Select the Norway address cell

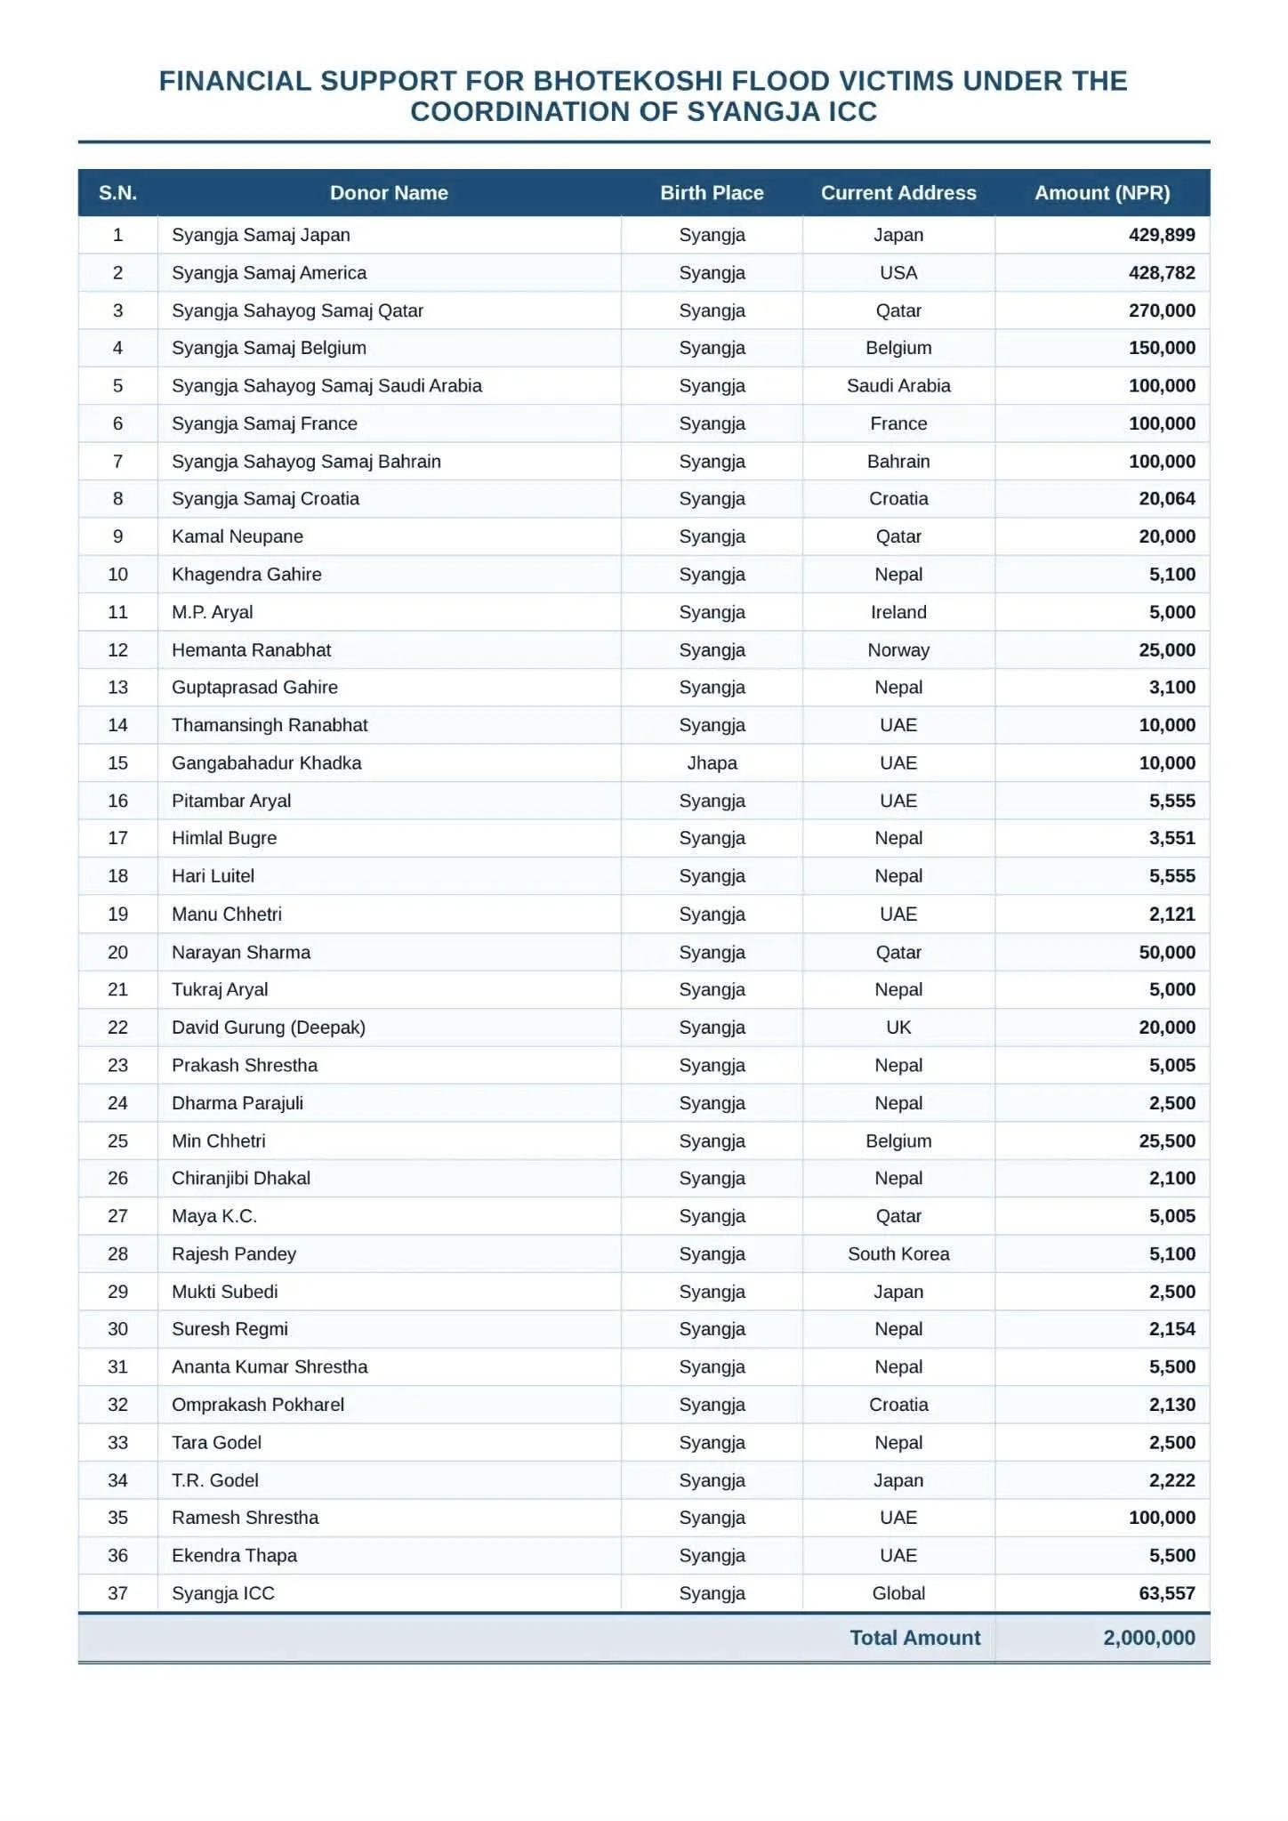pos(898,650)
